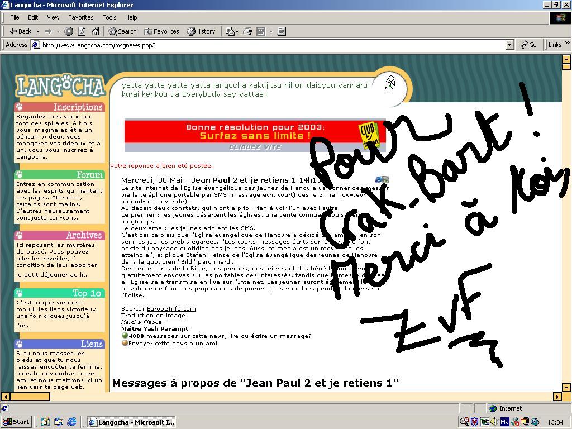Click the 'écrire' message link
The width and height of the screenshot is (572, 429).
pyautogui.click(x=259, y=336)
